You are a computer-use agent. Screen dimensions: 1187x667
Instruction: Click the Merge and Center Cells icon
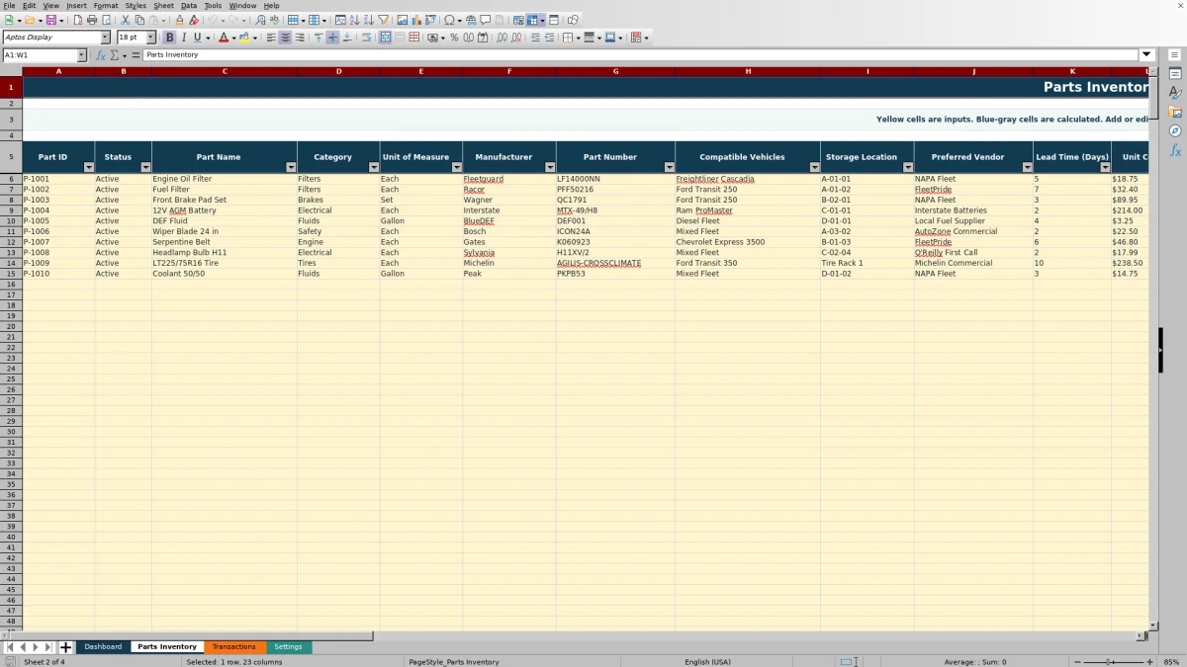point(385,38)
